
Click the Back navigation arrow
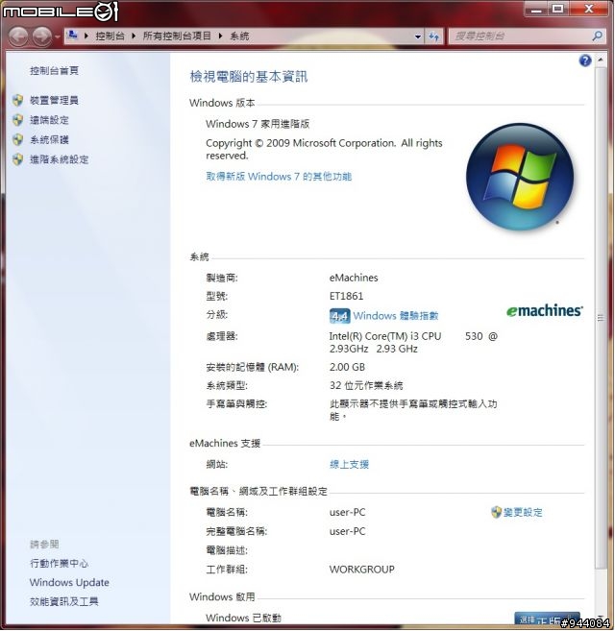[18, 36]
